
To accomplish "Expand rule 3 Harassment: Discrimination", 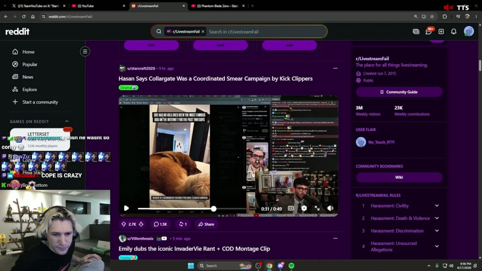I will (437, 230).
